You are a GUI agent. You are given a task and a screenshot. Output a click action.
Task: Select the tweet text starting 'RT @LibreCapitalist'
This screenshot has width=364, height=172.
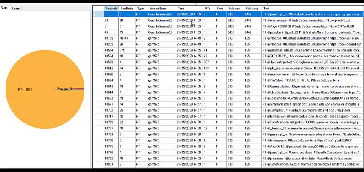coord(312,92)
